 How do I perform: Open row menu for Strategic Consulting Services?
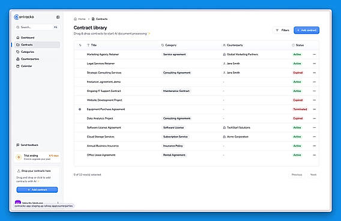point(314,73)
